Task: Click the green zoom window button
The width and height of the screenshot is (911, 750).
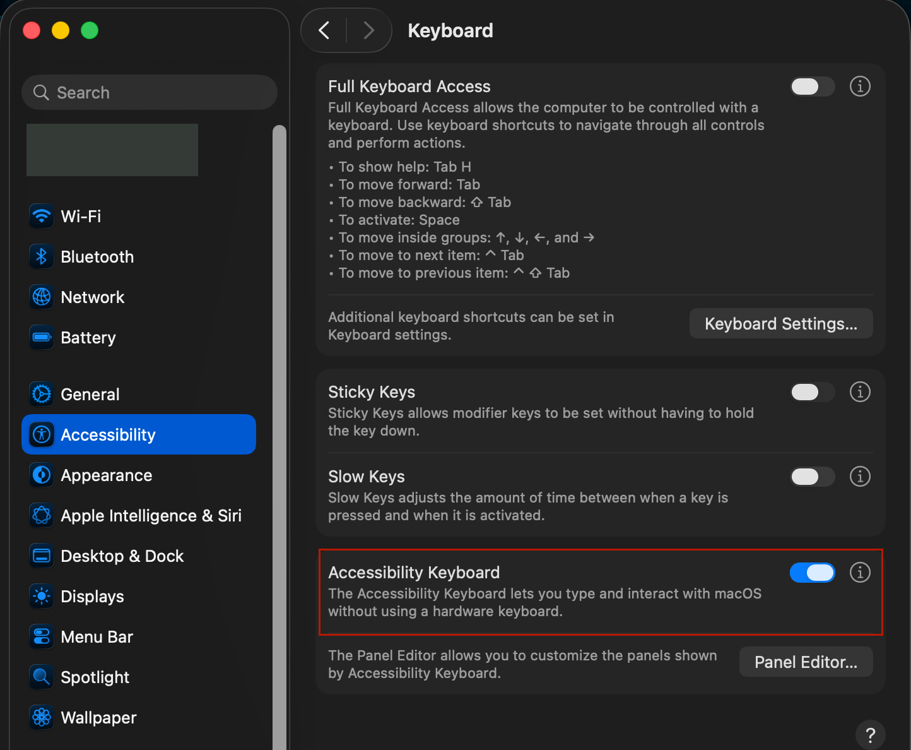Action: [90, 30]
